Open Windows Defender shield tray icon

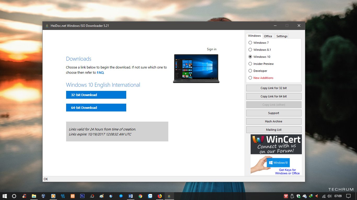tap(298, 196)
